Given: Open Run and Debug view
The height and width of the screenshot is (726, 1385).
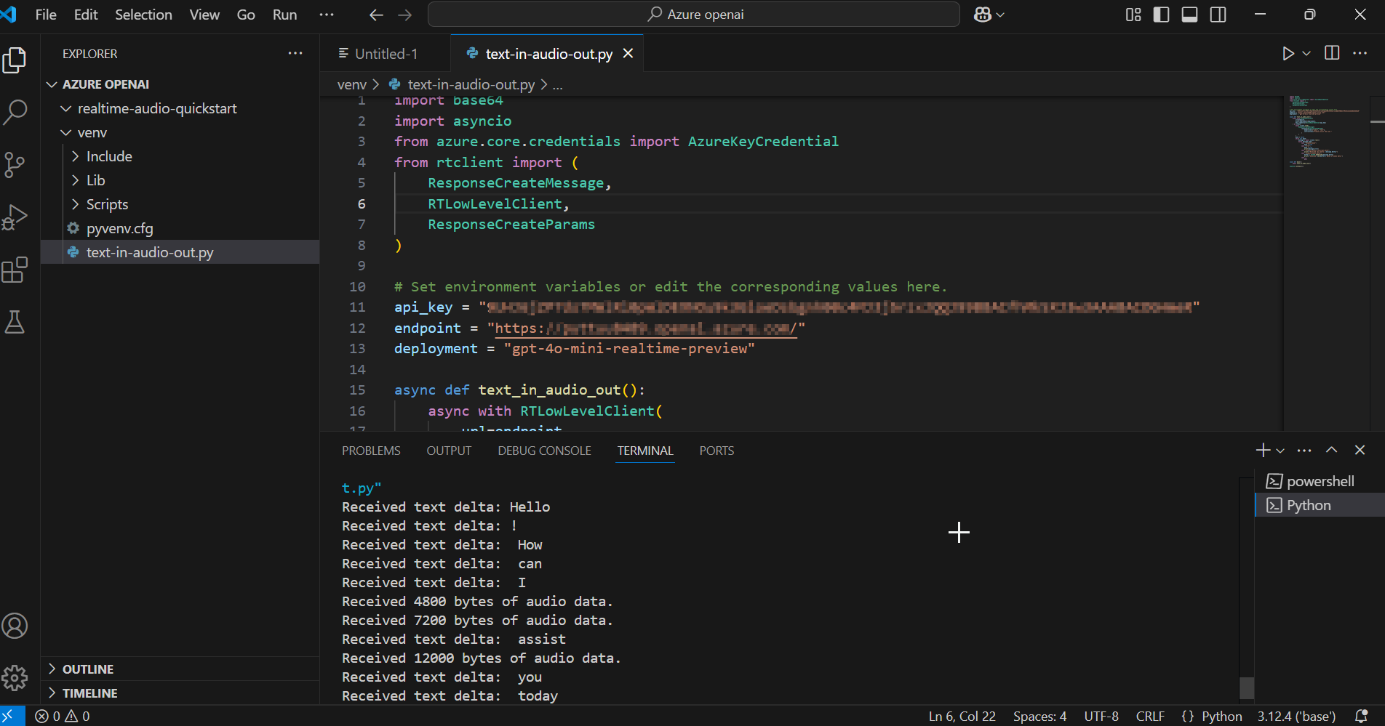Looking at the screenshot, I should (x=15, y=217).
